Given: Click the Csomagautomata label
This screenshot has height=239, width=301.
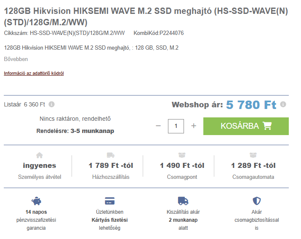Looking at the screenshot, I should [253, 177].
